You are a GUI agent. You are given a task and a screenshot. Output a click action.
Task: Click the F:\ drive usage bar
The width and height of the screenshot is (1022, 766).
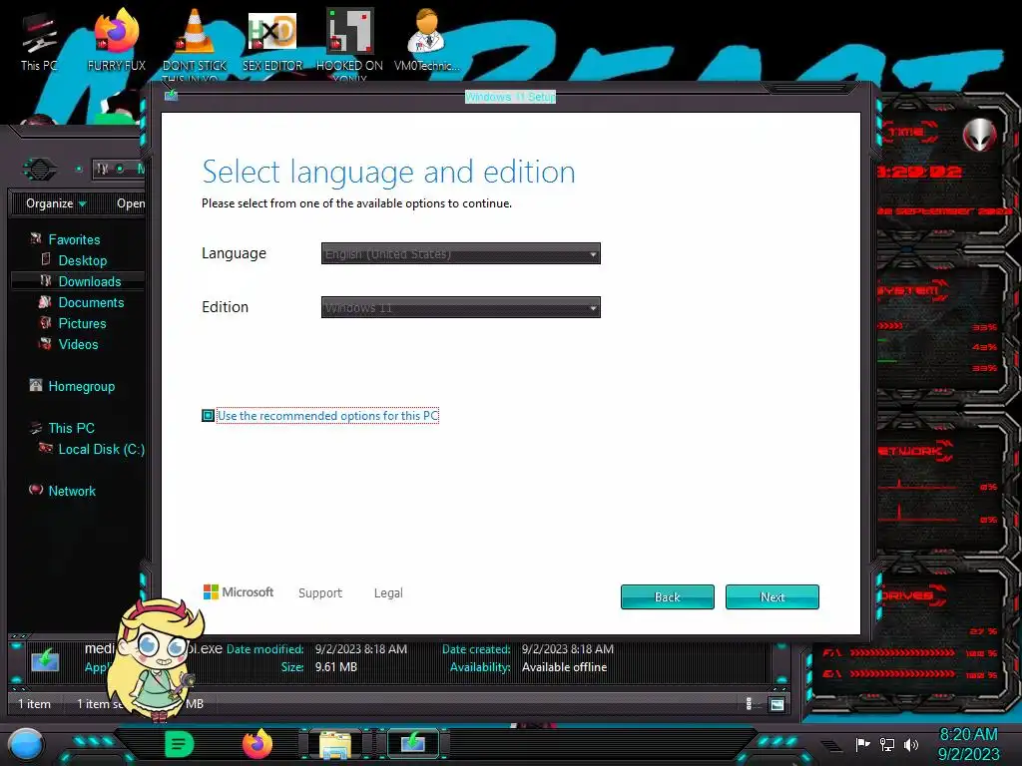tap(902, 652)
